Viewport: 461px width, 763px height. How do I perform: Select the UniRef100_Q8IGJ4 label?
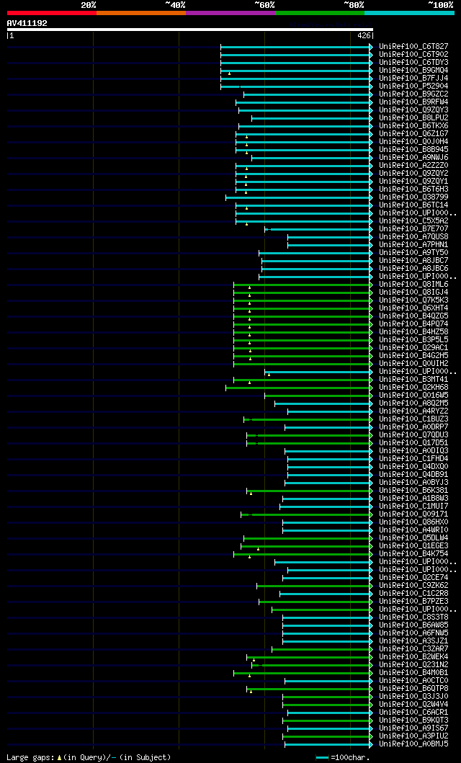click(x=414, y=293)
